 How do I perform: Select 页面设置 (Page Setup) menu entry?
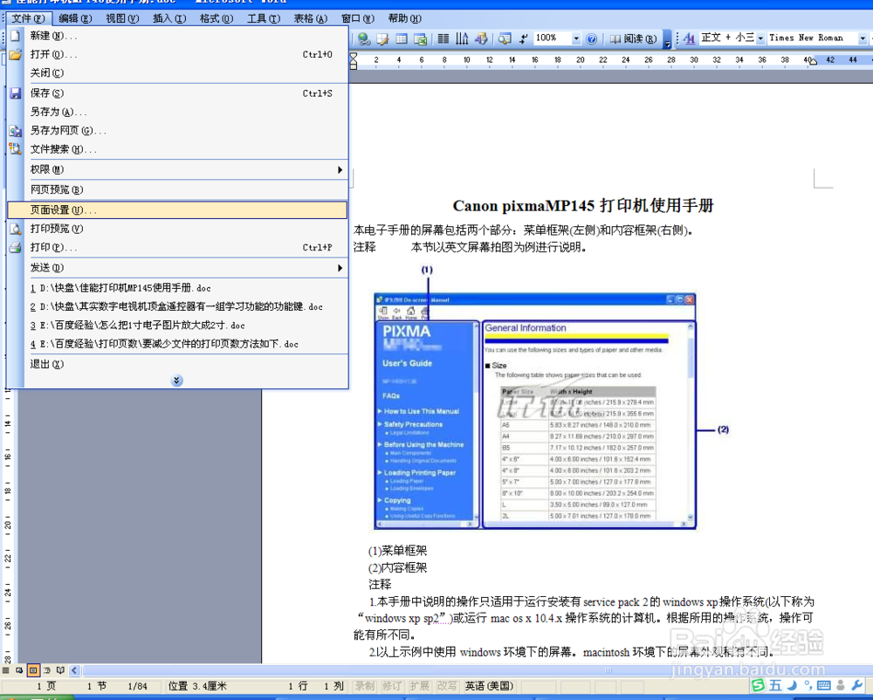tap(177, 209)
